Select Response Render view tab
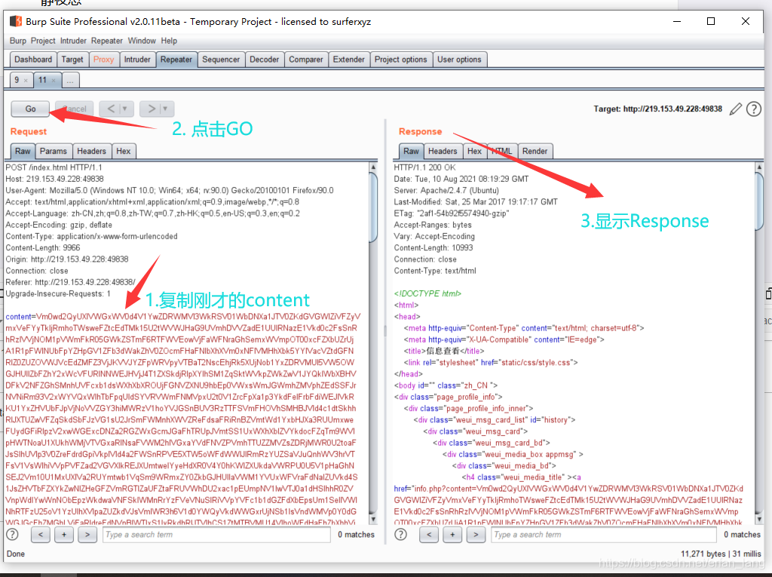 (535, 152)
